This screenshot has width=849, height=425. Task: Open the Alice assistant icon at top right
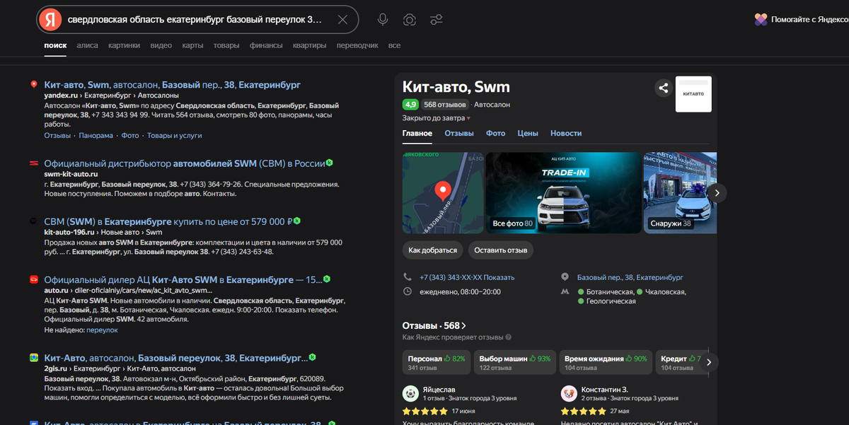click(x=761, y=20)
